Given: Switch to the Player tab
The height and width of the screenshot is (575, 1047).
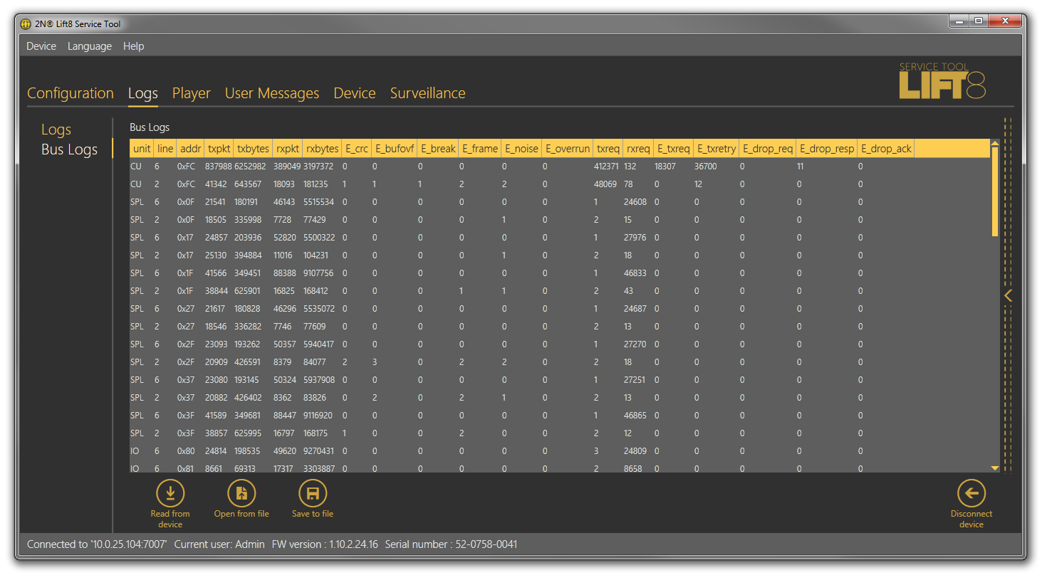Looking at the screenshot, I should click(x=191, y=93).
